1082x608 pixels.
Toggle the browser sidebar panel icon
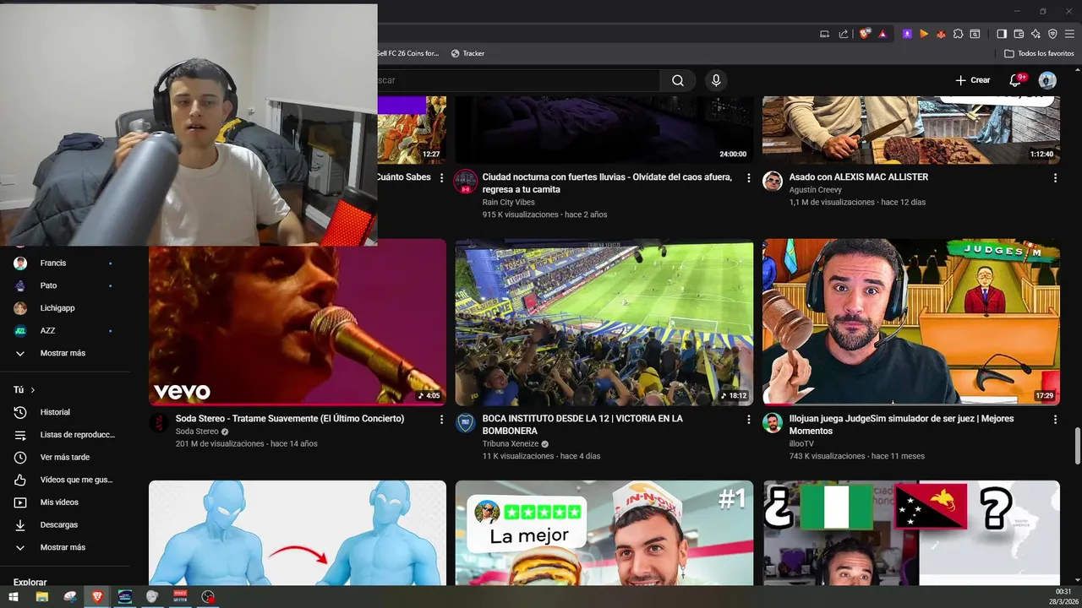[x=1002, y=34]
